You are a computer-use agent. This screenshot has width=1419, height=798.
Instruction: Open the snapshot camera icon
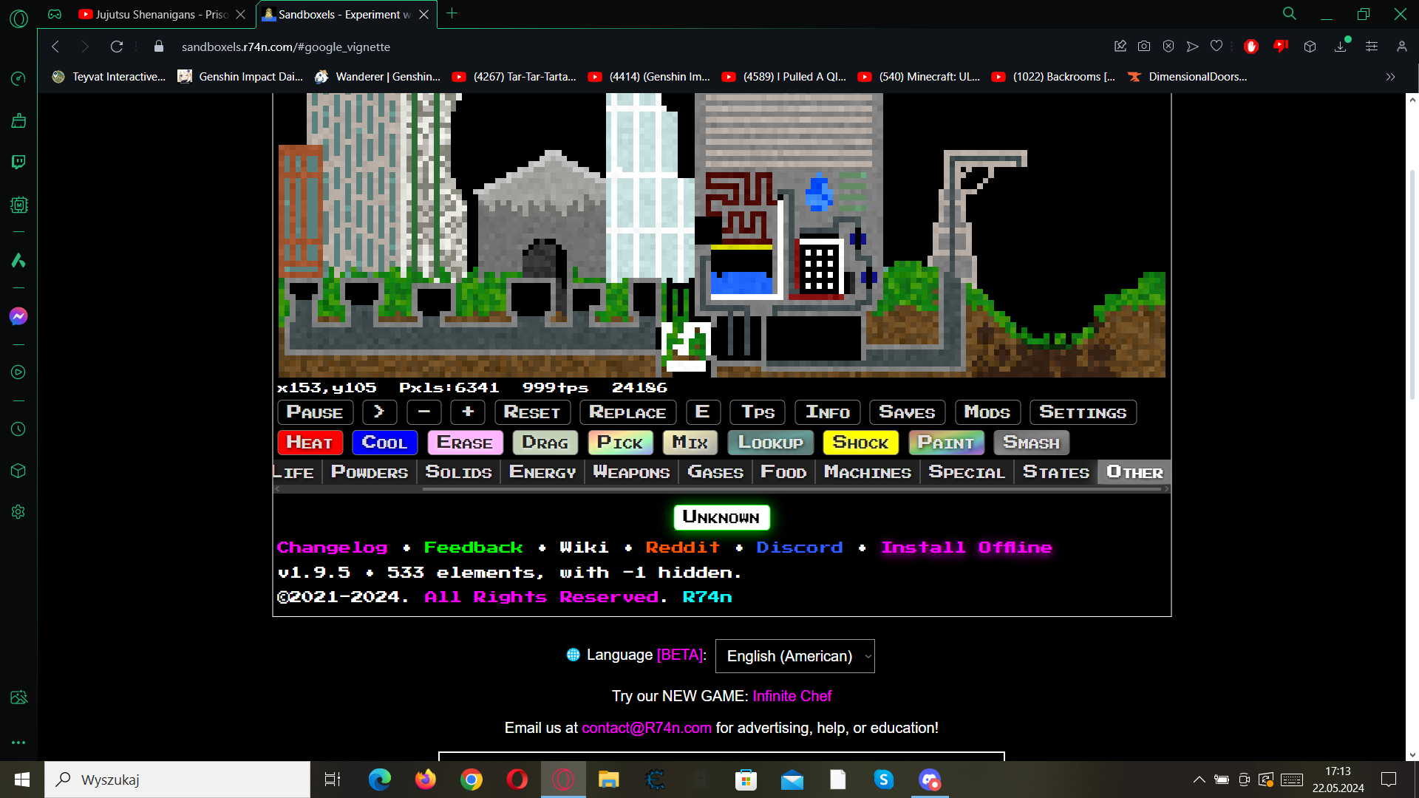click(1144, 47)
